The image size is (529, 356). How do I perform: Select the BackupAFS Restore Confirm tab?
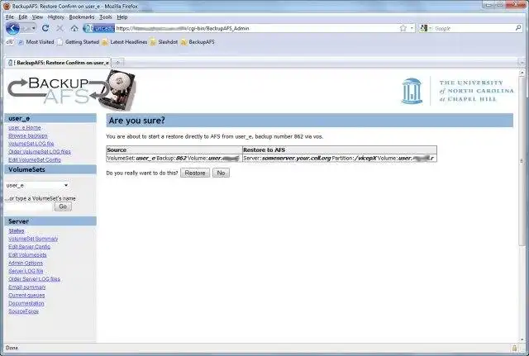58,63
